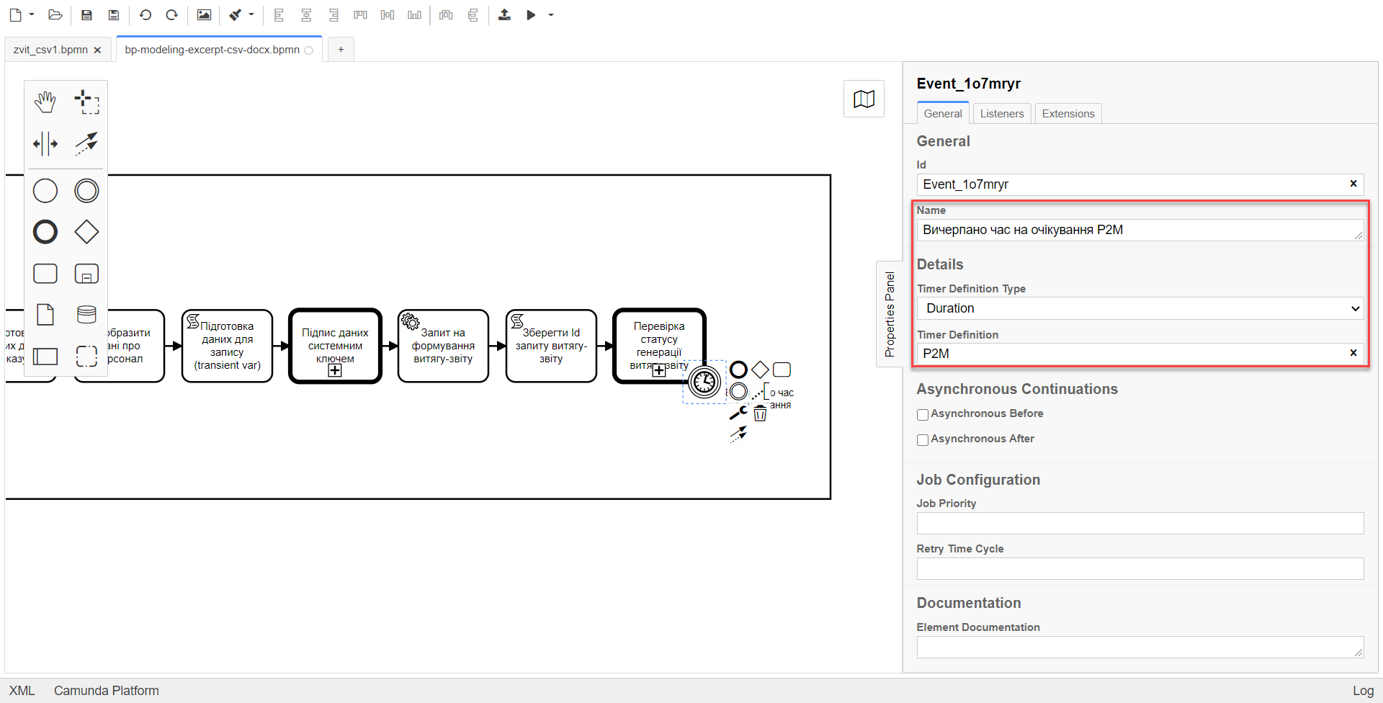Open the Extensions properties tab
The width and height of the screenshot is (1383, 703).
tap(1068, 113)
